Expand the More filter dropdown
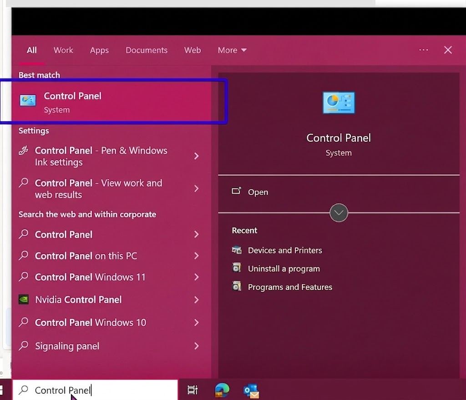 tap(232, 50)
